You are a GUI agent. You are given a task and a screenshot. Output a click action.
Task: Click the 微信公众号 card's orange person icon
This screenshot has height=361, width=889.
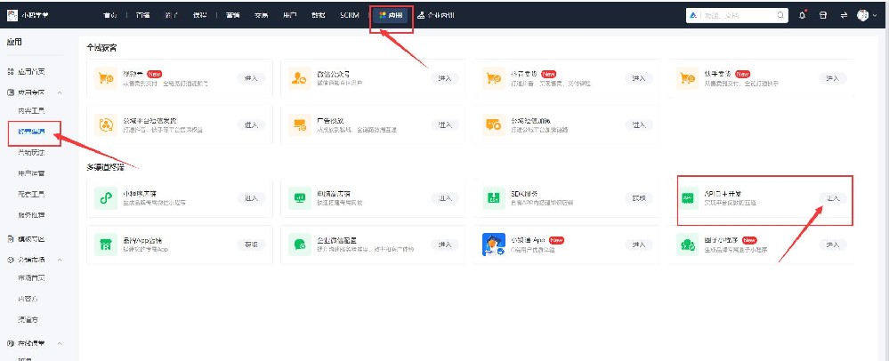(298, 78)
